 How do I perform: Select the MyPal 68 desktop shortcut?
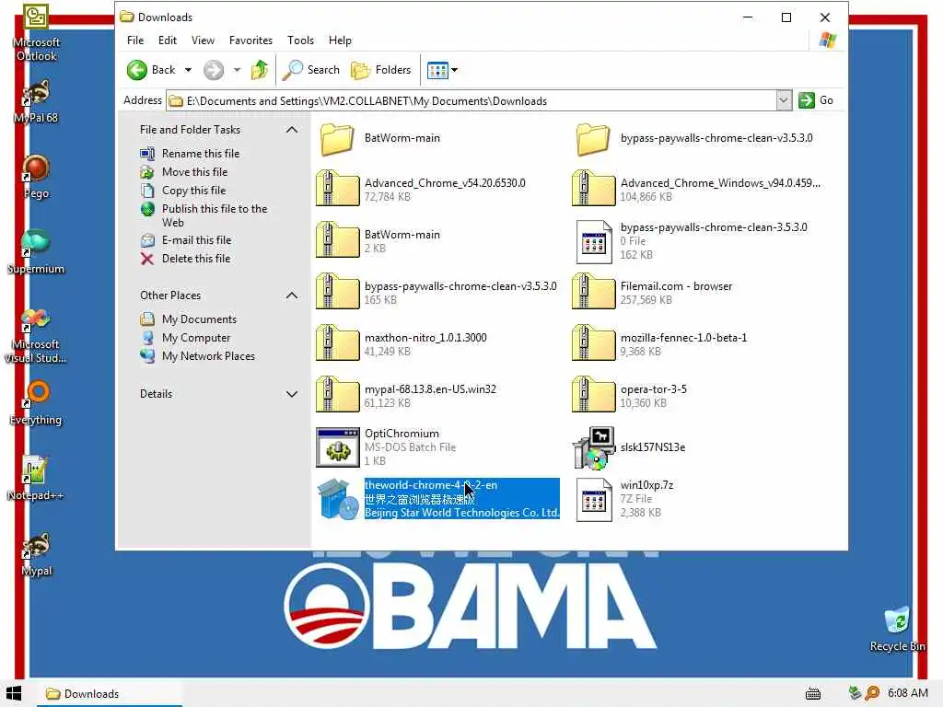pos(36,101)
